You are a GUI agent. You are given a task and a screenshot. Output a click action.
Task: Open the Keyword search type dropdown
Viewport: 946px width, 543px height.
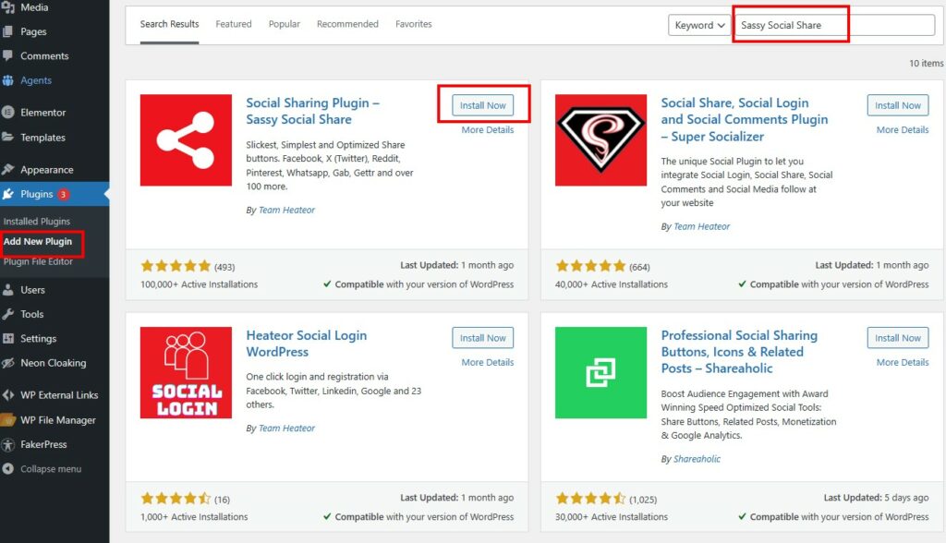coord(699,25)
